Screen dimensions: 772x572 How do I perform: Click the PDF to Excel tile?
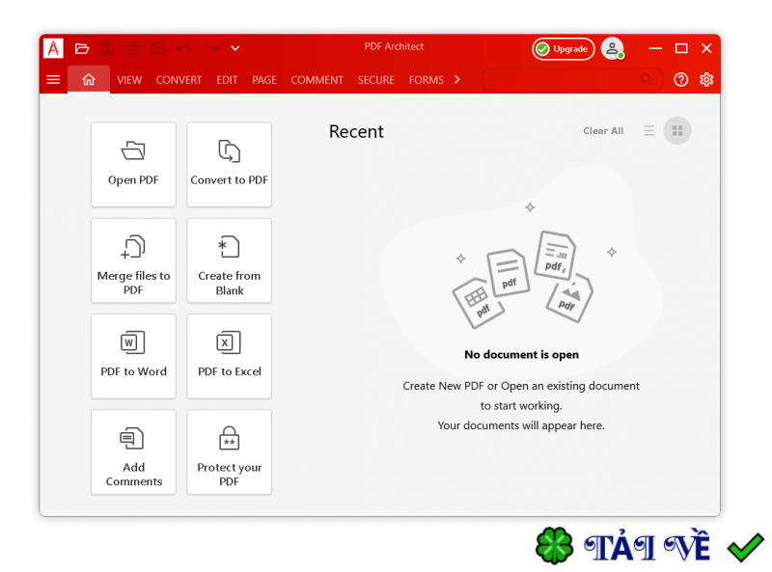tap(230, 356)
